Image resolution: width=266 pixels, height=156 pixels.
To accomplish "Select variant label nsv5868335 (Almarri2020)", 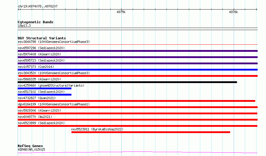I will [x=39, y=79].
